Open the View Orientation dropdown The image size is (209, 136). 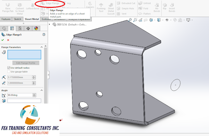(x=154, y=20)
